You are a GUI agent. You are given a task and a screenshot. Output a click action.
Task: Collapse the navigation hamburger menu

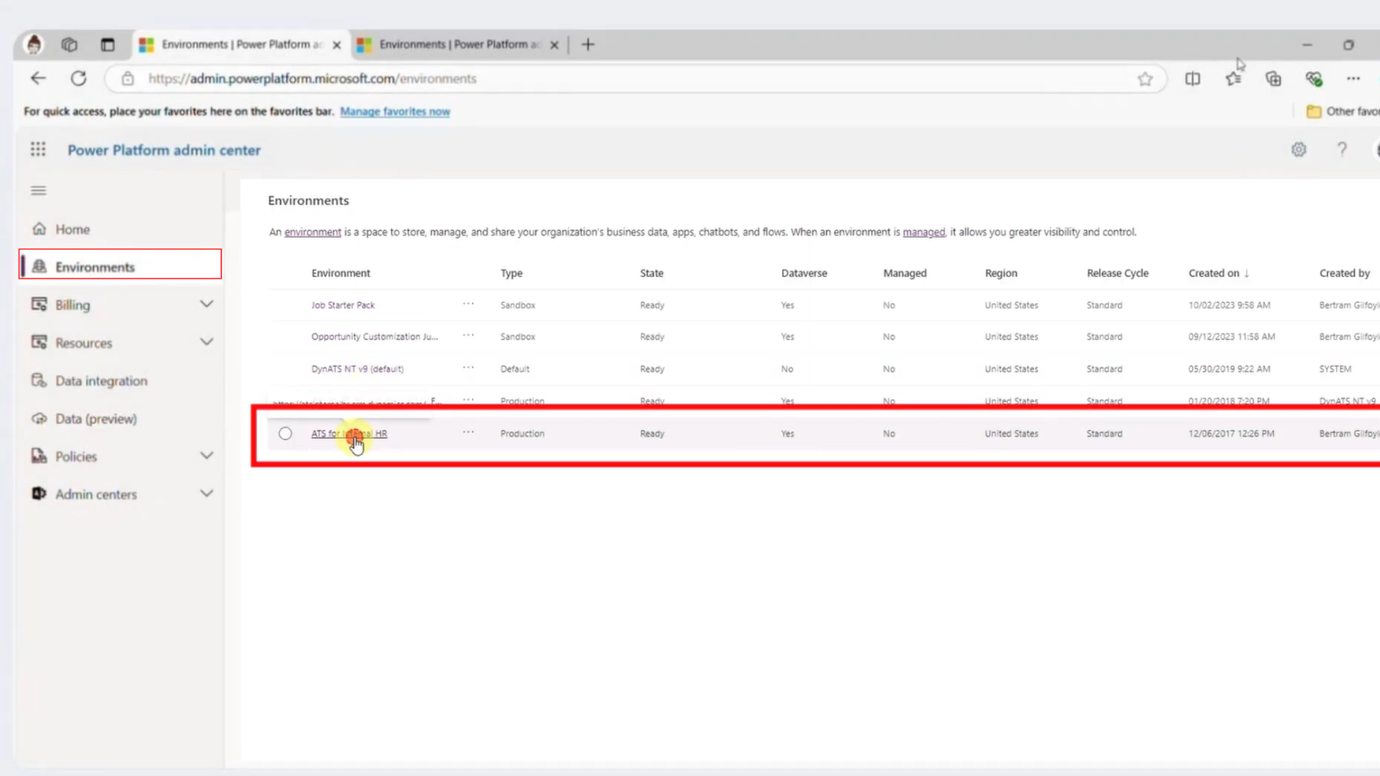(x=39, y=190)
